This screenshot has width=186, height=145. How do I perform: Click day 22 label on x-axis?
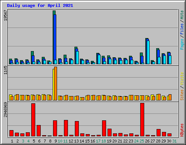coord(125,141)
